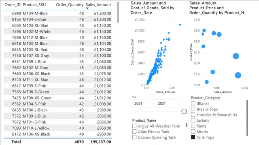Select the MT08-S-Green SKU cell

tap(36, 92)
